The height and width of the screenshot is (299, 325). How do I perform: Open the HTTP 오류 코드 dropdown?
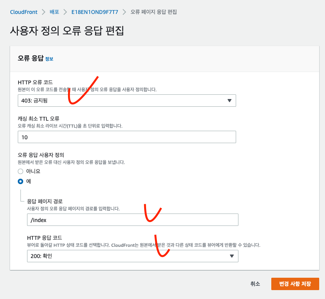127,101
